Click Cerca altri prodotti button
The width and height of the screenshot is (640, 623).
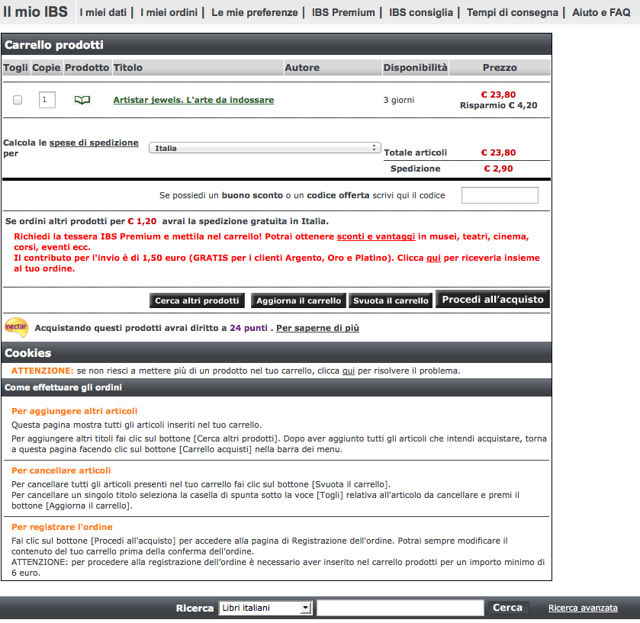pos(197,300)
